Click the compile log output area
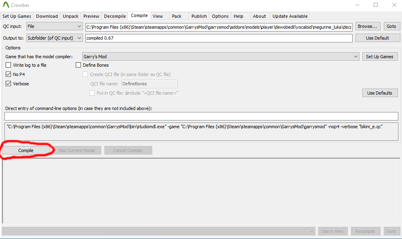This screenshot has width=402, height=239. (201, 191)
